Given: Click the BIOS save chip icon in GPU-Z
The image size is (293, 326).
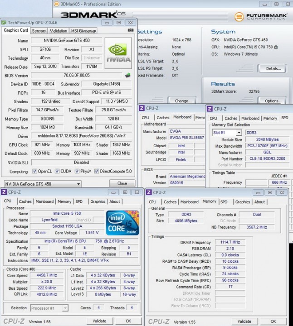Looking at the screenshot, I should (127, 75).
